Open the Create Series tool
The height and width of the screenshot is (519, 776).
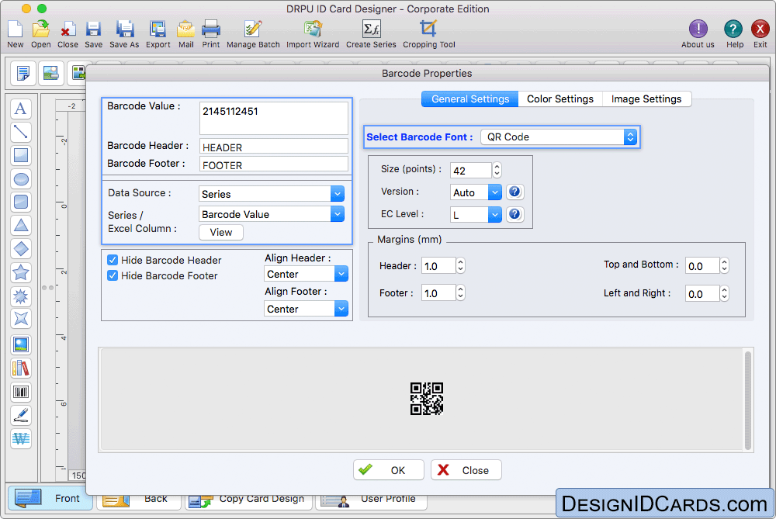tap(371, 33)
